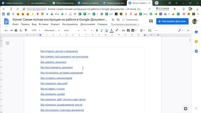
Task: Click the Explore button at bottom right
Action: coord(185,109)
